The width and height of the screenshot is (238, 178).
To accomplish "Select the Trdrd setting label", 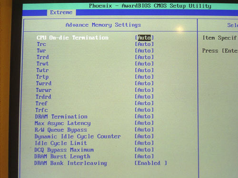I will [43, 97].
